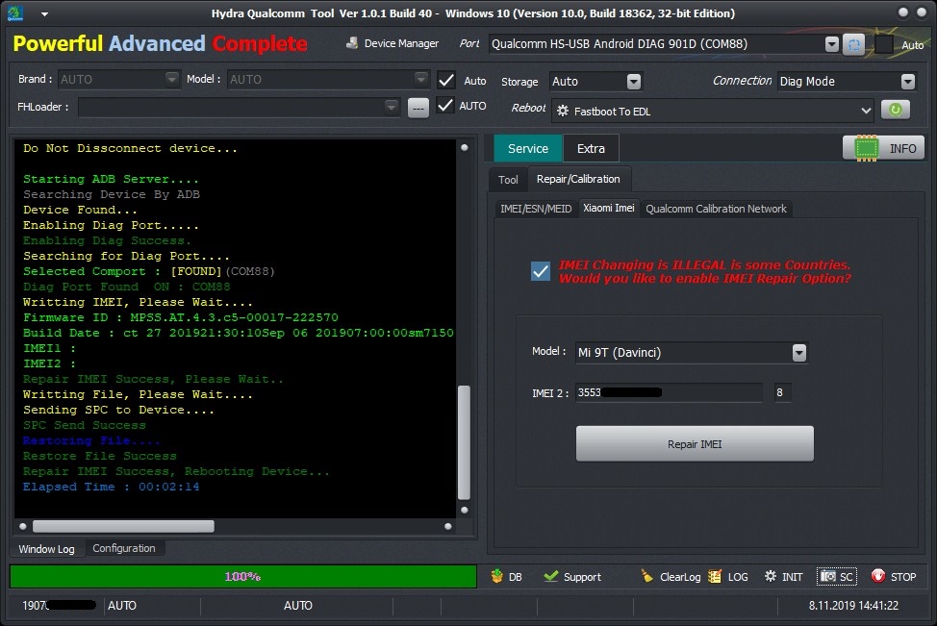
Task: Click the Repair IMEI button
Action: coord(695,444)
